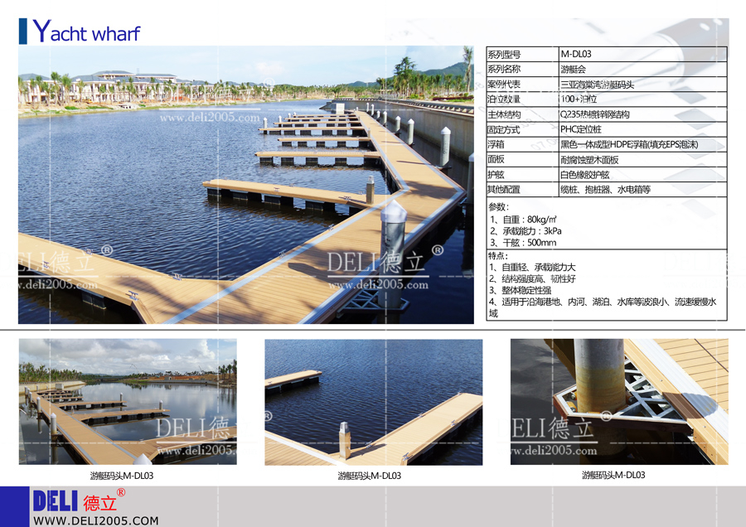Click the caption under the right thumbnail
Viewport: 746px width, 527px height.
[613, 476]
